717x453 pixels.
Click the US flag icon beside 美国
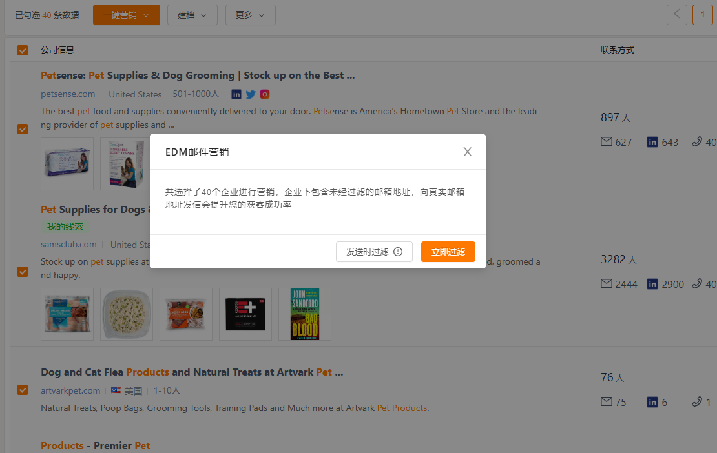click(116, 391)
